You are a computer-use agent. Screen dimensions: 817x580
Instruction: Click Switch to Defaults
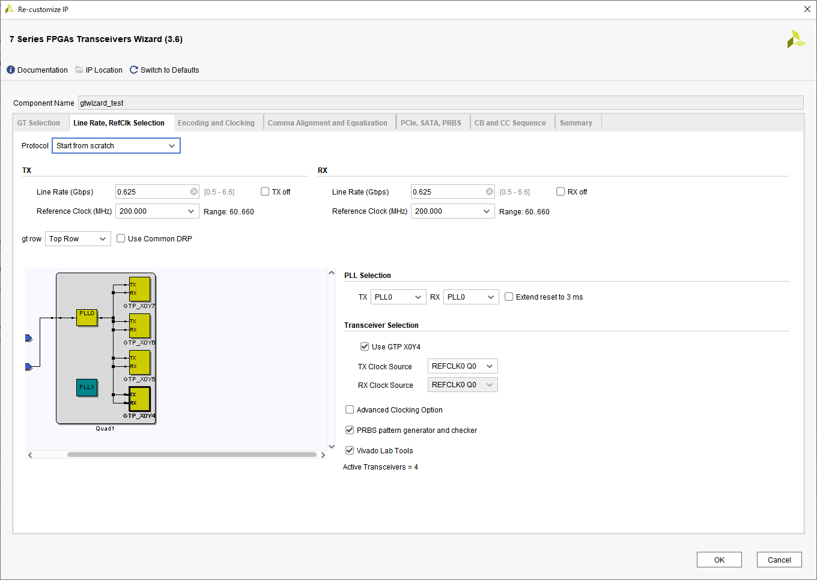170,70
